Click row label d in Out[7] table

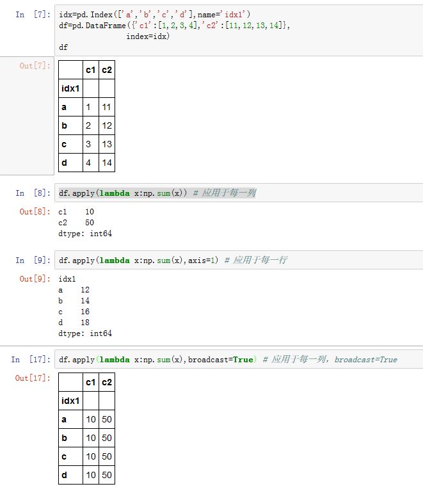[64, 163]
